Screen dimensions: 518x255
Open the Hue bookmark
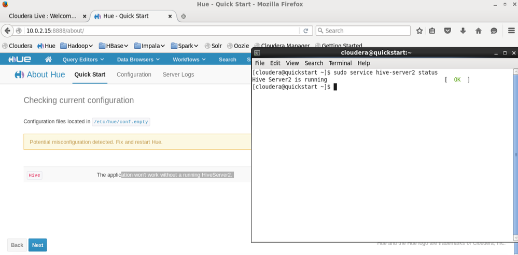pos(46,46)
